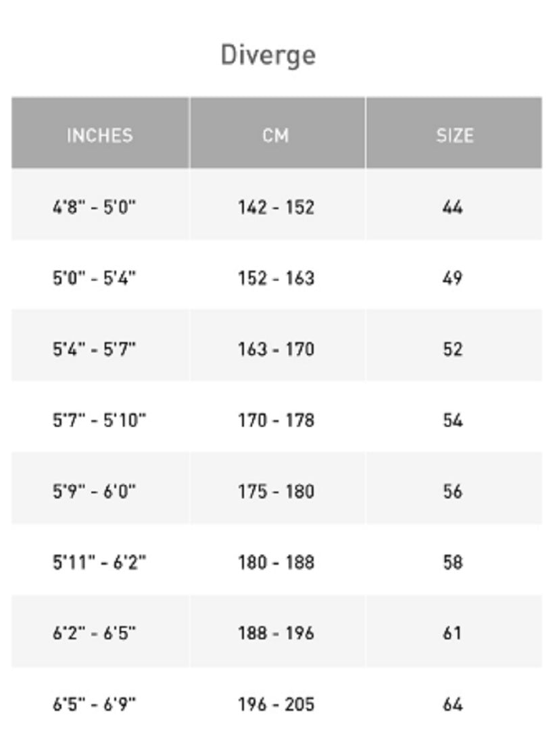Click size 44 in the table

click(x=452, y=207)
